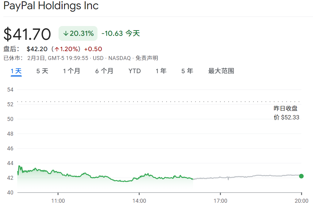Viewport: 313px width, 207px height.
Task: Switch to the 5天 chart view
Action: pyautogui.click(x=42, y=71)
